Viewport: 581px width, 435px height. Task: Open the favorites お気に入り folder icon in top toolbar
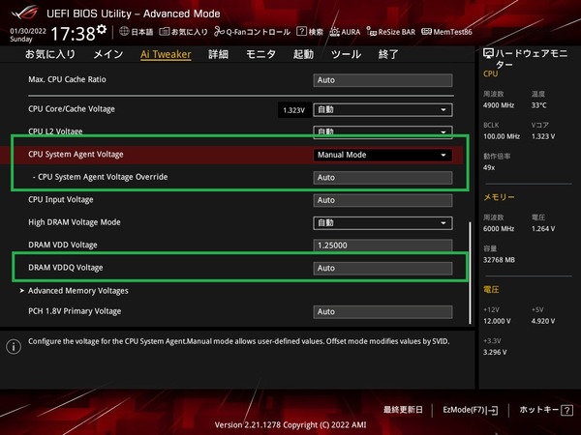tap(165, 32)
